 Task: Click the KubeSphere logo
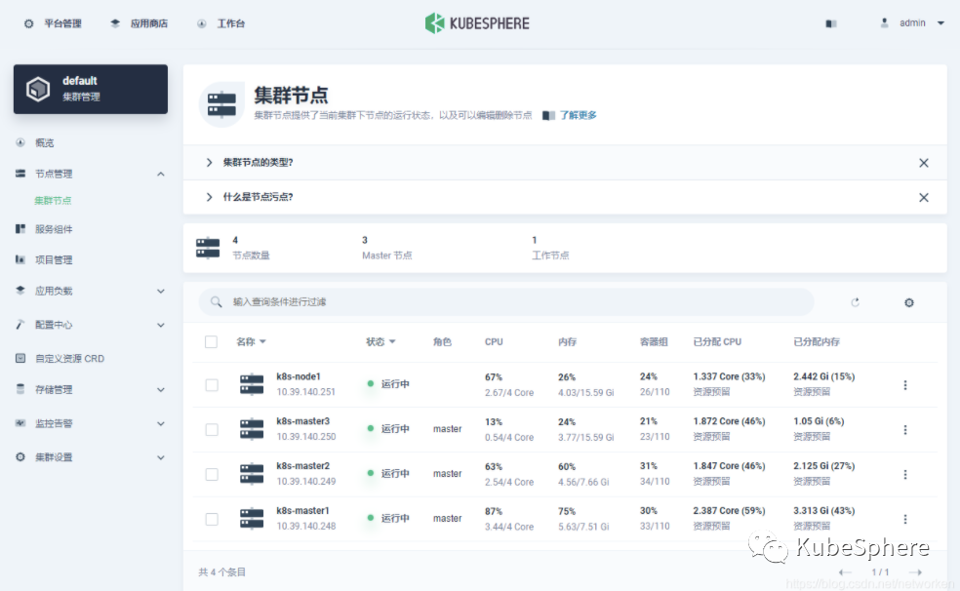(477, 23)
